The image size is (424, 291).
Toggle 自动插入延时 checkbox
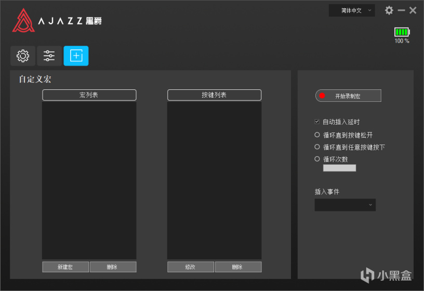[317, 122]
